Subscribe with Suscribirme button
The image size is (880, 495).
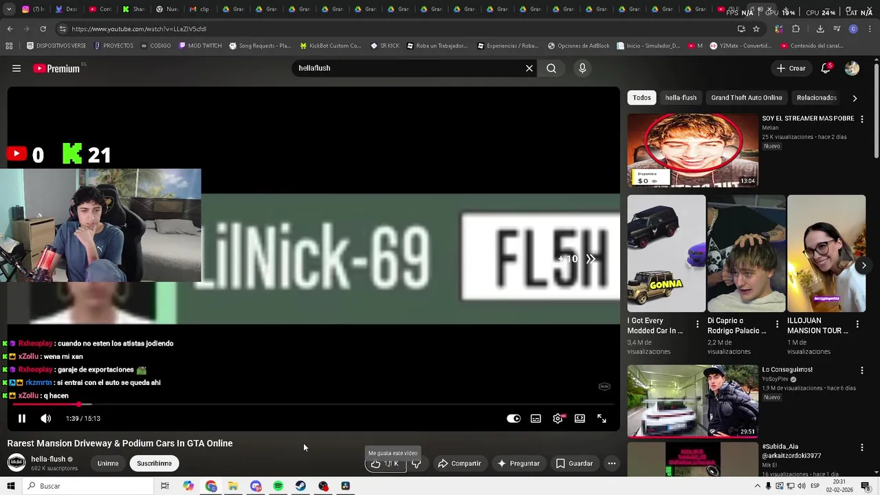pyautogui.click(x=154, y=463)
